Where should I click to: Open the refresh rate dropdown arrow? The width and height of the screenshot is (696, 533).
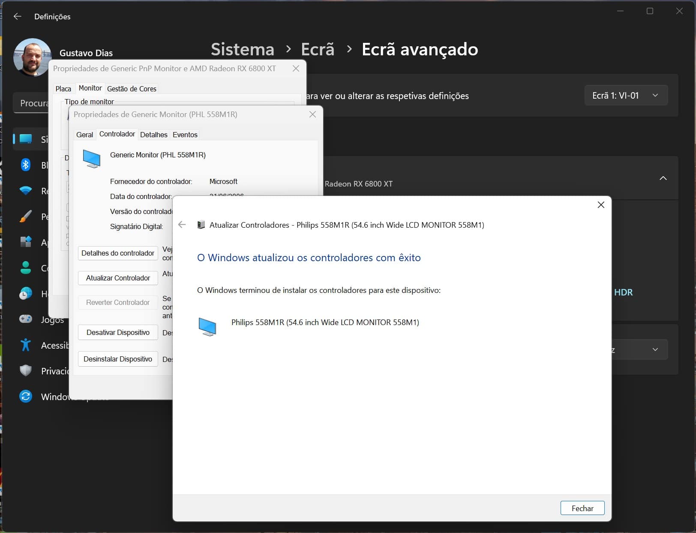(x=655, y=349)
